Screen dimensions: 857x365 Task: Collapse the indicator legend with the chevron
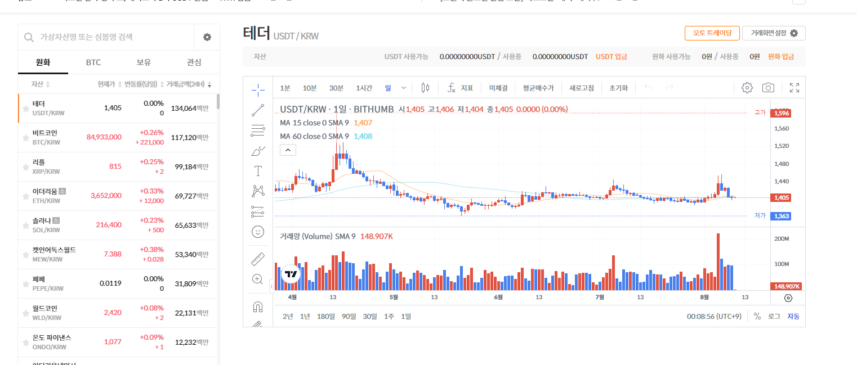pyautogui.click(x=288, y=150)
